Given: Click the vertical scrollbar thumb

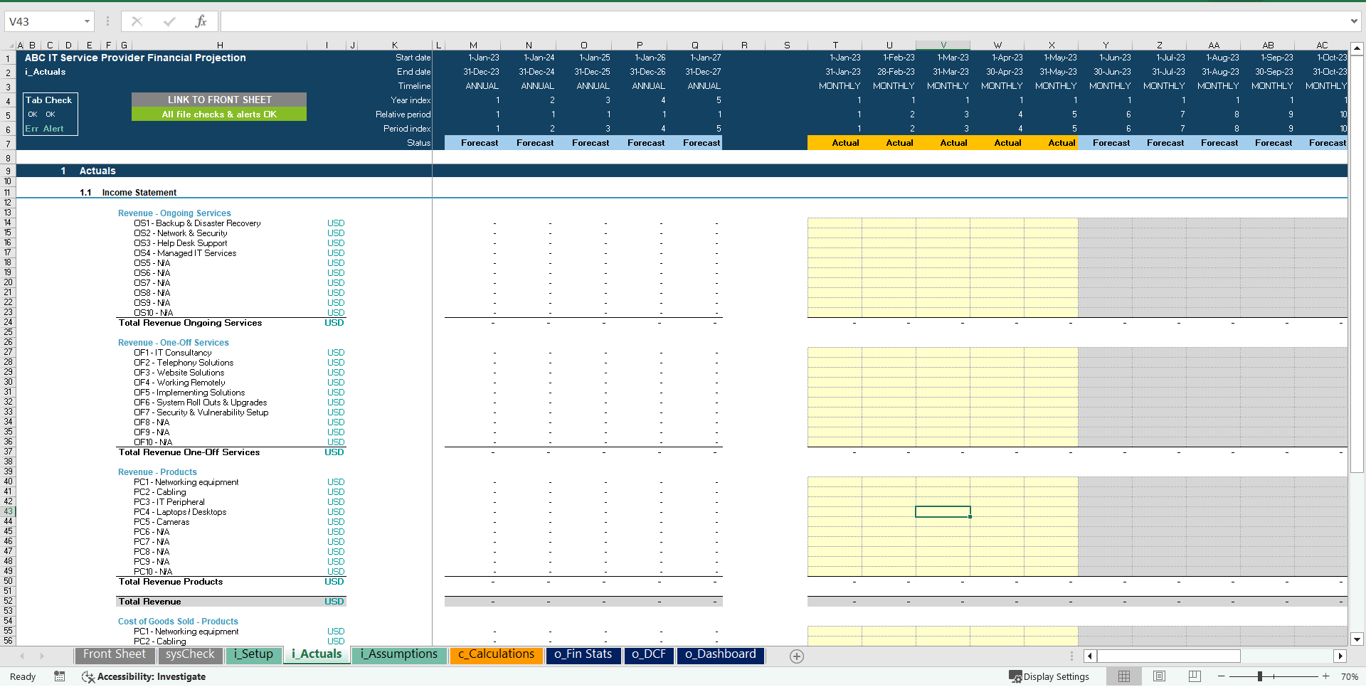Looking at the screenshot, I should point(1357,264).
